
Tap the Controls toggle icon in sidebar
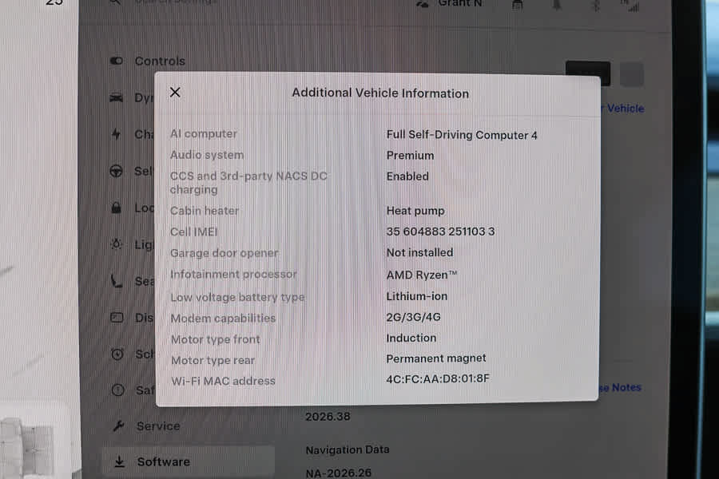(x=117, y=61)
